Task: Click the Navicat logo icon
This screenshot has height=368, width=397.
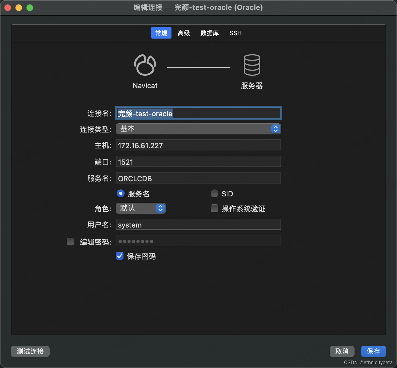Action: click(145, 65)
